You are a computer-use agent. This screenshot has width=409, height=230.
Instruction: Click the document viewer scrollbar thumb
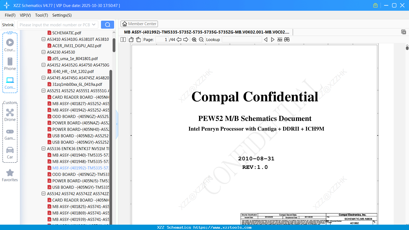407,48
